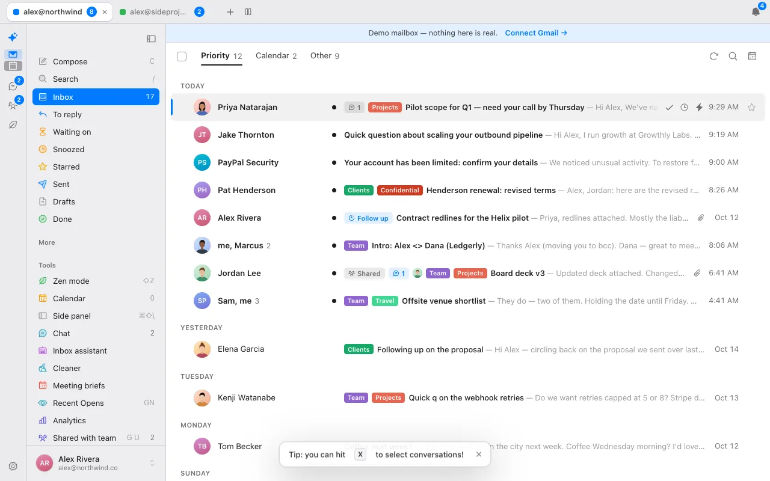Click the Follow up tag on Contract redlines
This screenshot has height=481, width=770.
(x=368, y=218)
